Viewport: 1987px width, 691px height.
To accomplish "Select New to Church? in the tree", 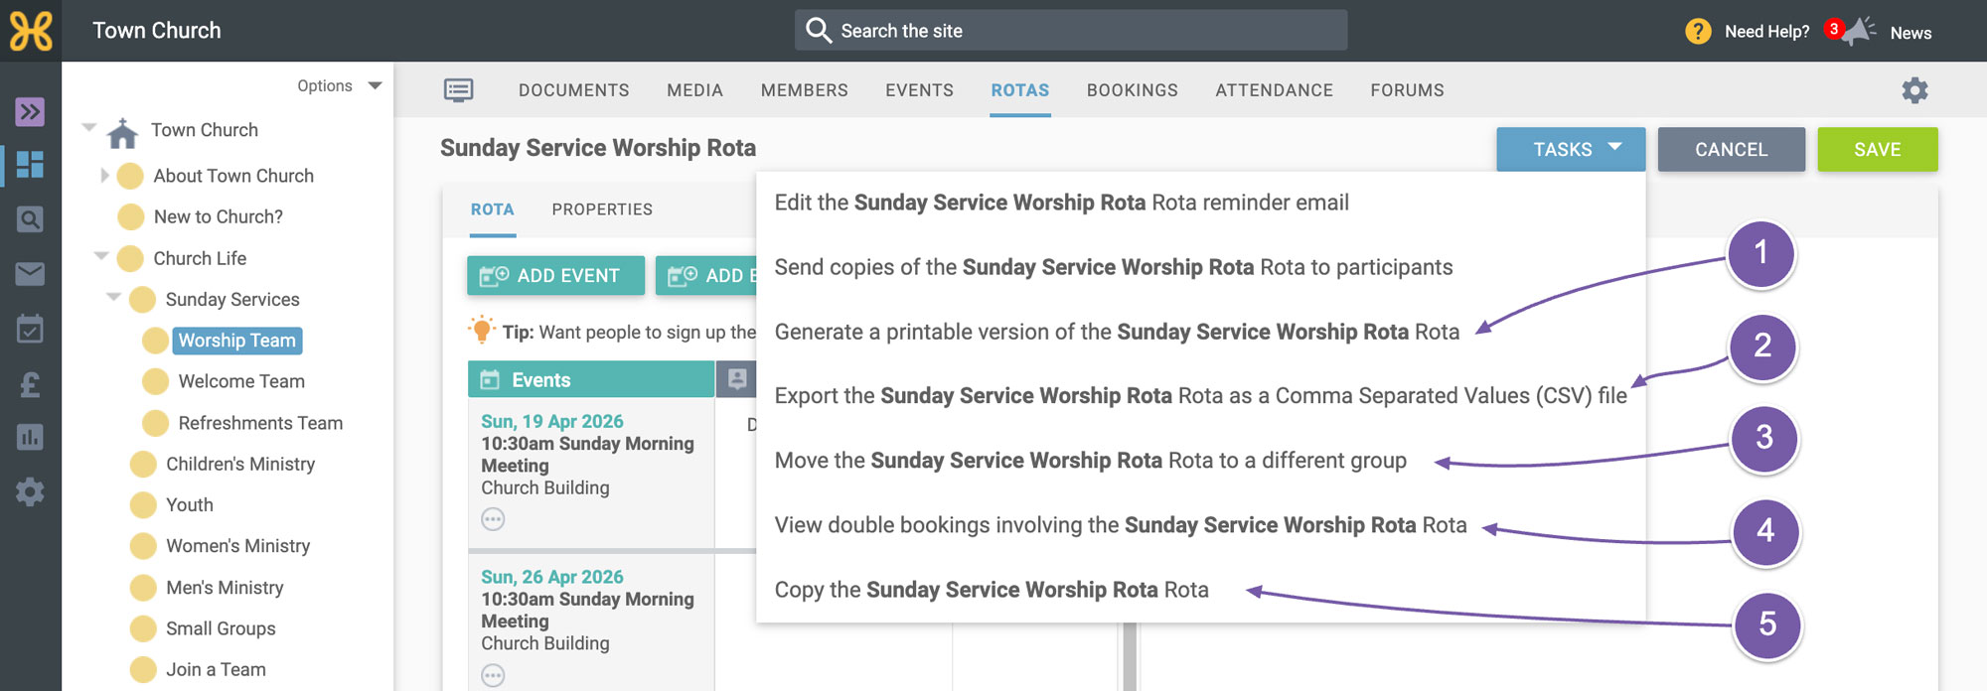I will (x=218, y=216).
